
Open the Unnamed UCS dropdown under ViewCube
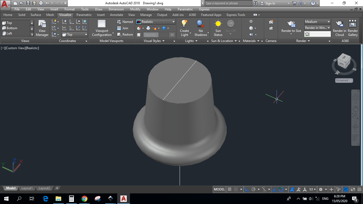(x=344, y=80)
